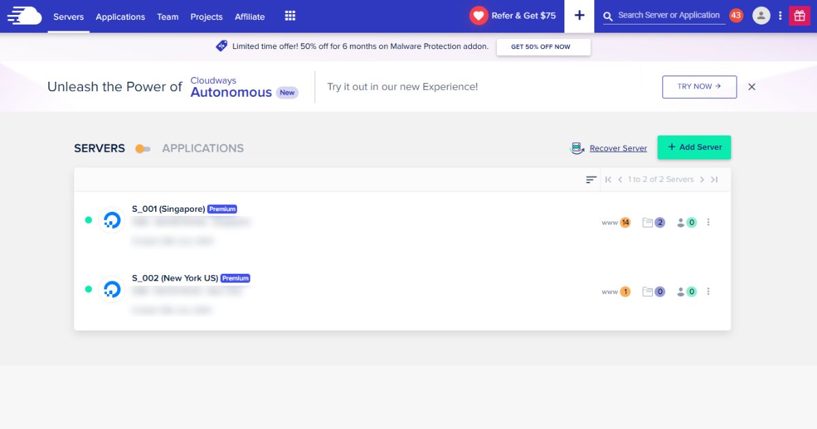Click the Cloudways cloud logo
The height and width of the screenshot is (429, 817).
point(25,16)
